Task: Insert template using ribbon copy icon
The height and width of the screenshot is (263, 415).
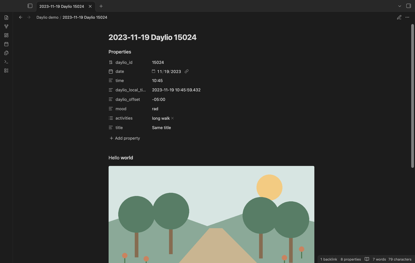Action: point(6,53)
